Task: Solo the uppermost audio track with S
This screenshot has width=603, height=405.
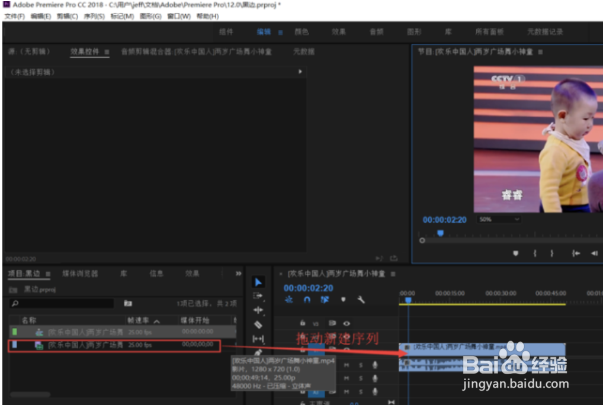Action: pos(361,365)
